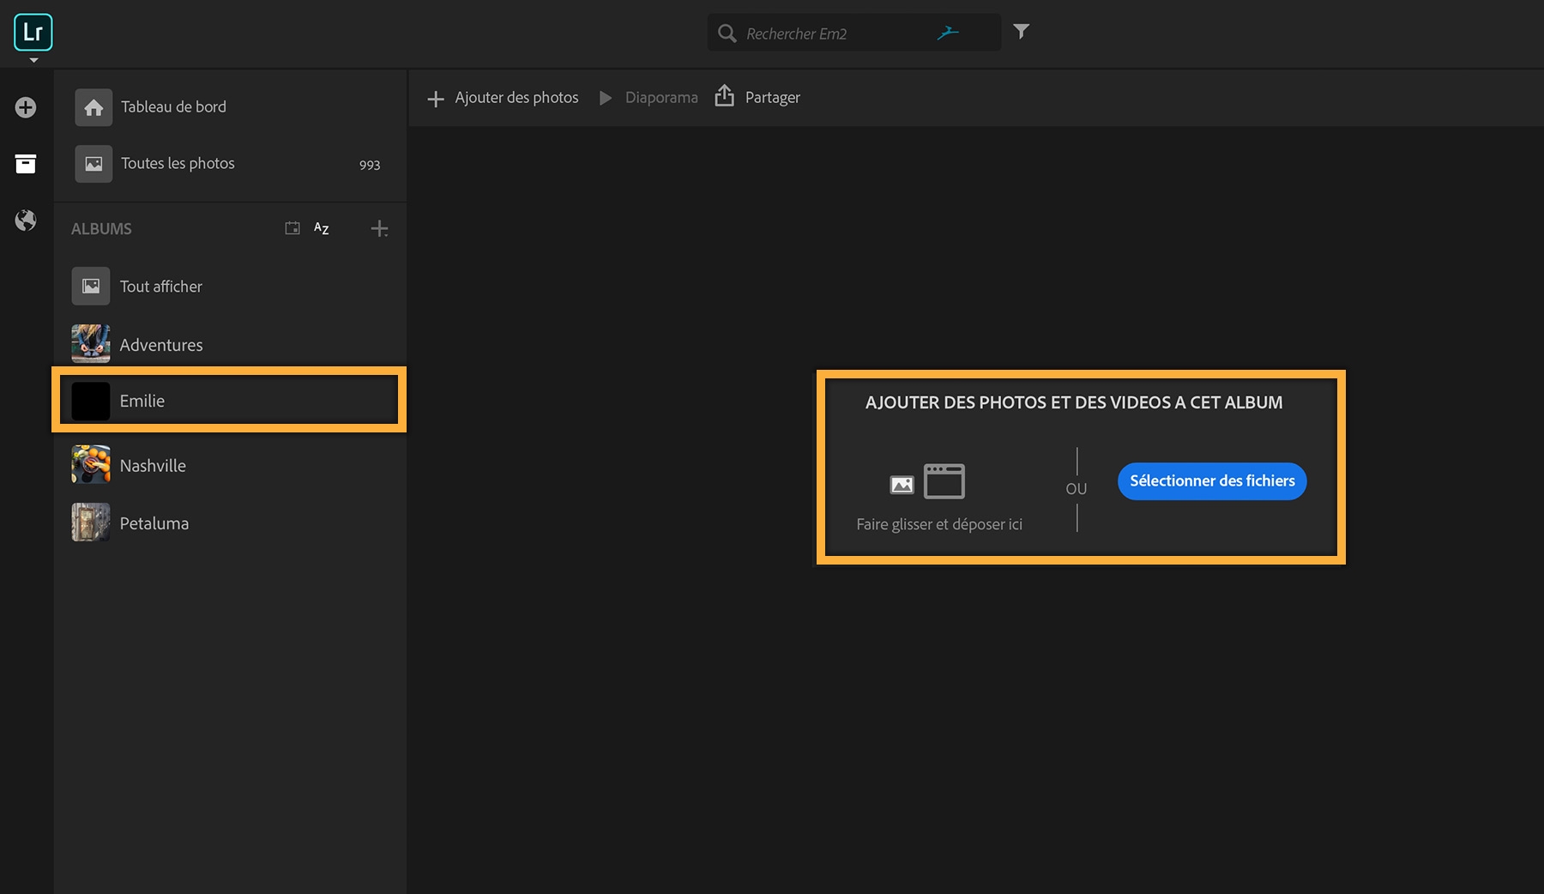Toggle album sorting by date with calendar icon

292,227
